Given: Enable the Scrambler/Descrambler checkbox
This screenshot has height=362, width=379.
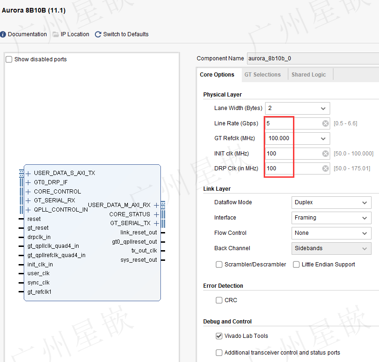Looking at the screenshot, I should click(x=219, y=265).
